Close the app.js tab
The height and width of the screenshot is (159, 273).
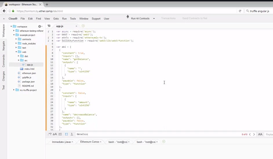(x=76, y=26)
